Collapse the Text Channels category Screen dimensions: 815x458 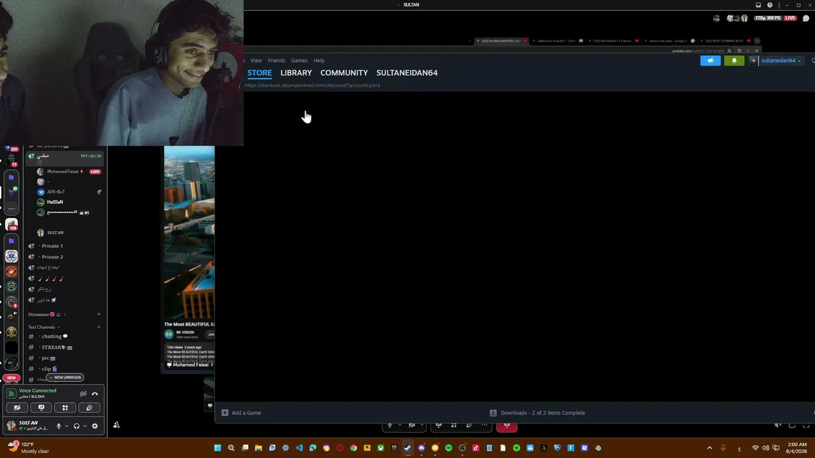pos(43,327)
